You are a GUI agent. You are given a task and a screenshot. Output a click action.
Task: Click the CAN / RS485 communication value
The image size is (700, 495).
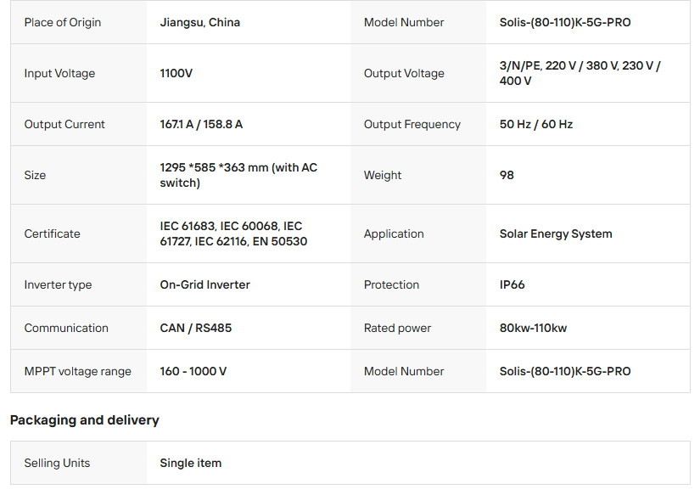click(x=195, y=329)
